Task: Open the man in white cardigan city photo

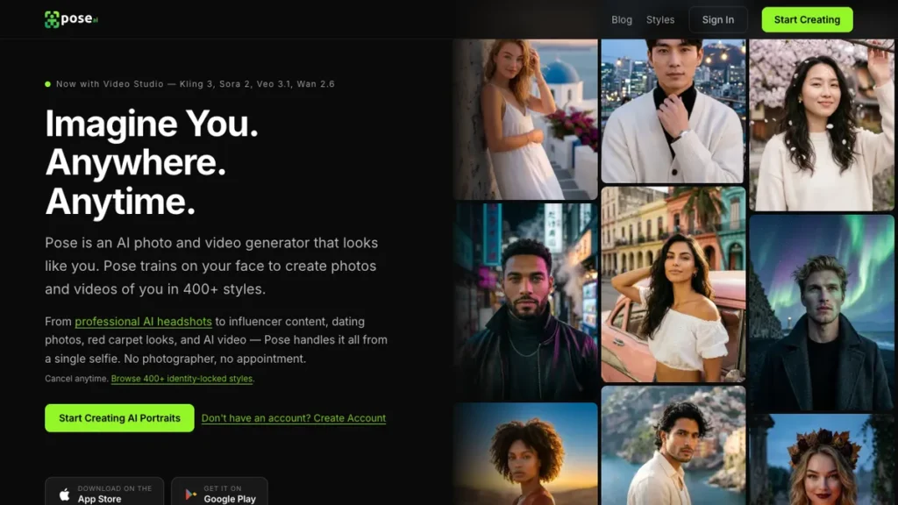Action: coord(673,111)
